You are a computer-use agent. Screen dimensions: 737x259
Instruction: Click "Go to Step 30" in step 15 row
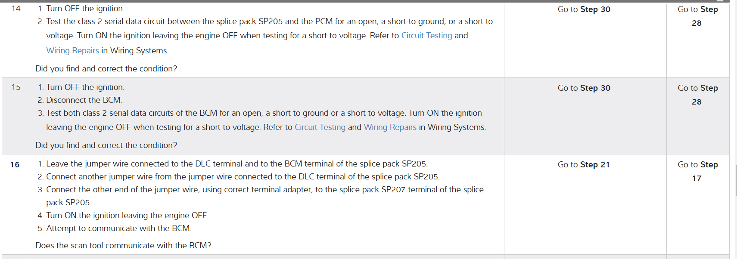click(584, 88)
